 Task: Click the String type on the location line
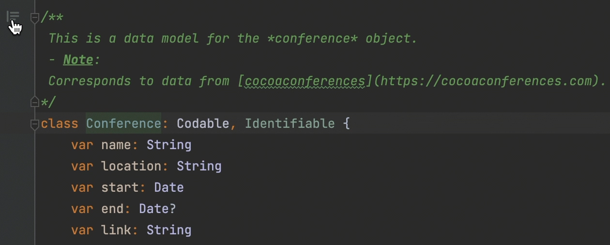199,166
